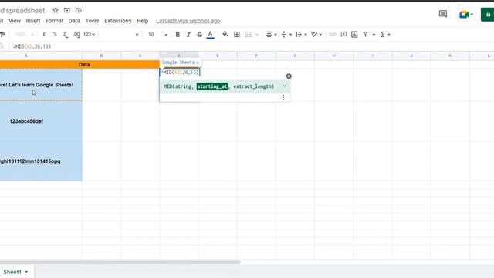Toggle italic formatting

tap(188, 34)
